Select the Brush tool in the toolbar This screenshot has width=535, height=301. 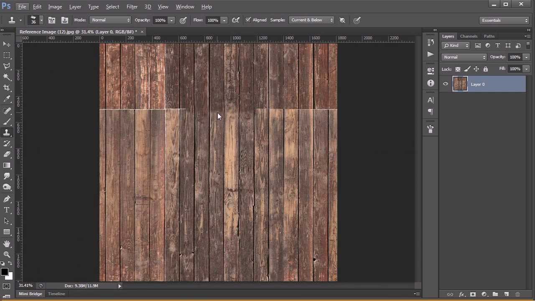tap(7, 121)
